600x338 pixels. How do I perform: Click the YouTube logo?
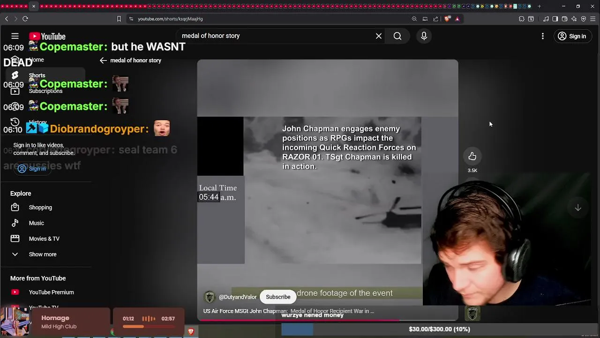(47, 37)
